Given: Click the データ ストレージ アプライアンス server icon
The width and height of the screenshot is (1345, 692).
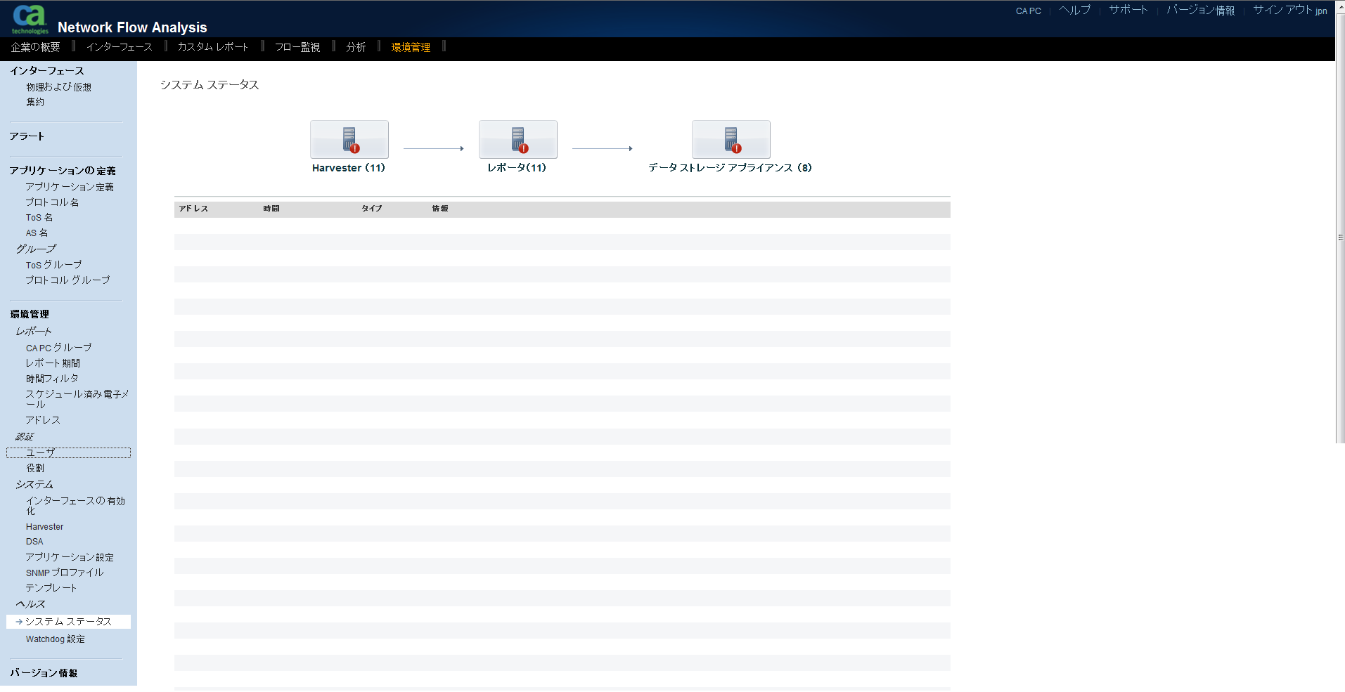Looking at the screenshot, I should click(x=731, y=139).
